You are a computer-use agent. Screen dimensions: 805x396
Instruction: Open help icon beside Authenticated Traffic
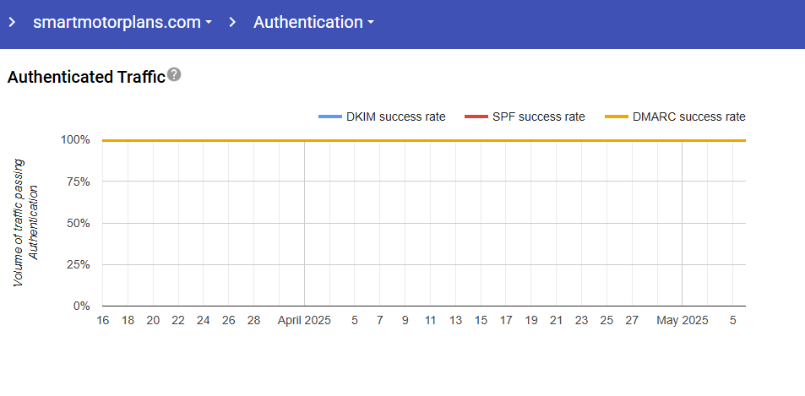click(x=174, y=75)
